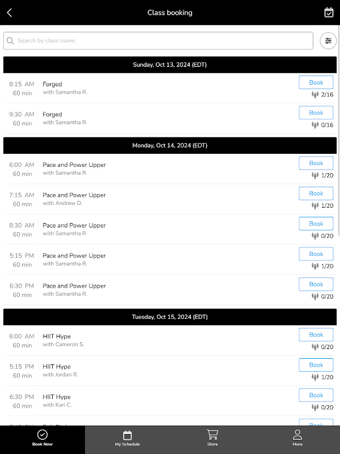Open the calendar checkmark icon in header
This screenshot has width=340, height=454.
329,12
